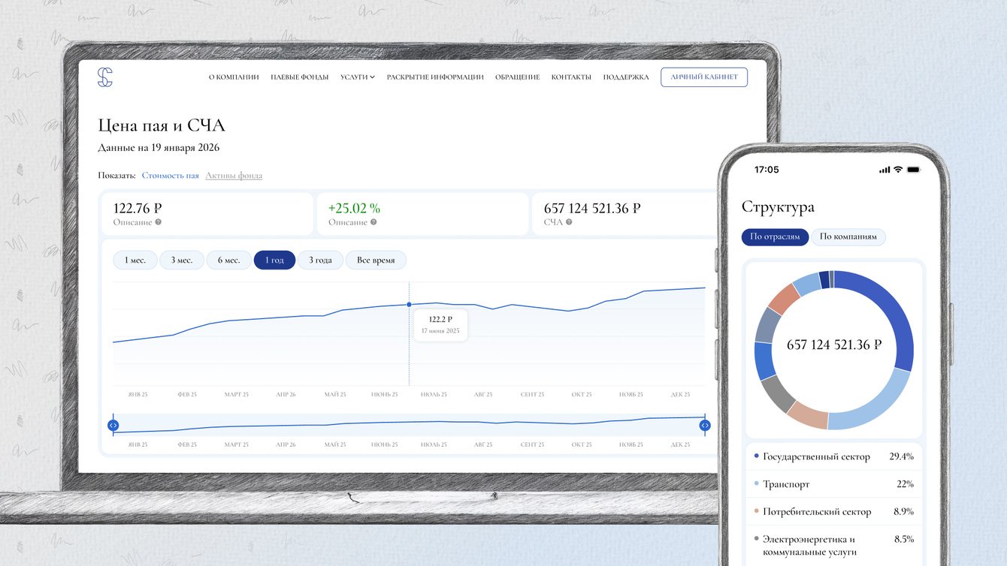Image resolution: width=1007 pixels, height=566 pixels.
Task: Open Раскрытие информации page
Action: (435, 77)
